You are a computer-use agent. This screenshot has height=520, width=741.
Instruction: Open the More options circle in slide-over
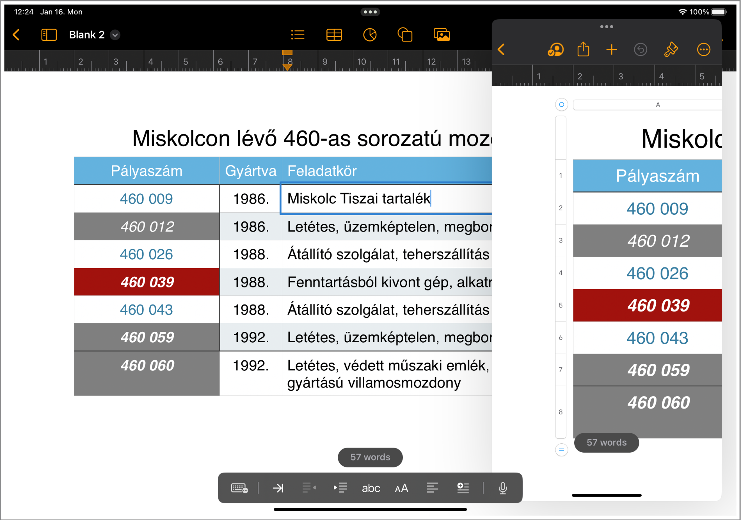click(703, 50)
